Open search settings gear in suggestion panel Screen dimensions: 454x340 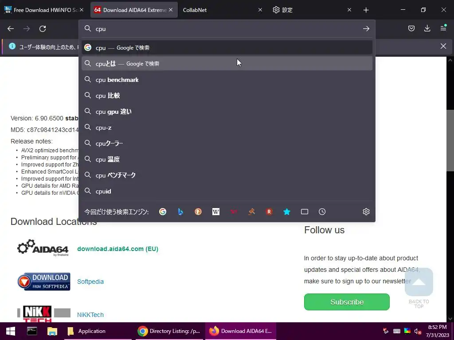(x=366, y=212)
